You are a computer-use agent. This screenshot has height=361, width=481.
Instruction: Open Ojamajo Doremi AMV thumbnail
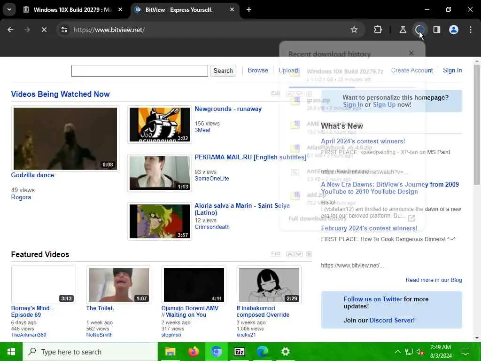[194, 285]
